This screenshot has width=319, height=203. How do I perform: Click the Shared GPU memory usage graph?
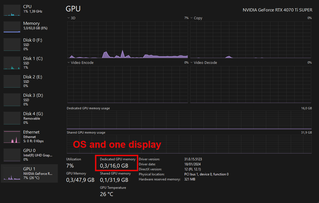pos(189,144)
